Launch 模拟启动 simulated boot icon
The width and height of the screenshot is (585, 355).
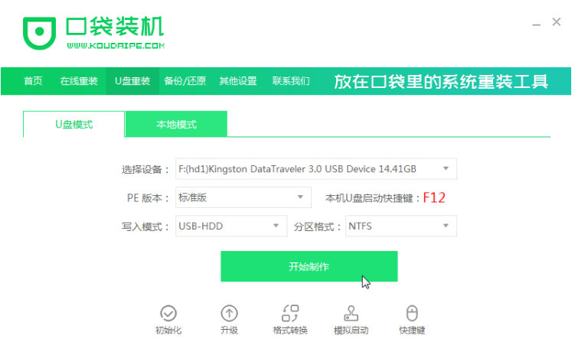pos(351,313)
